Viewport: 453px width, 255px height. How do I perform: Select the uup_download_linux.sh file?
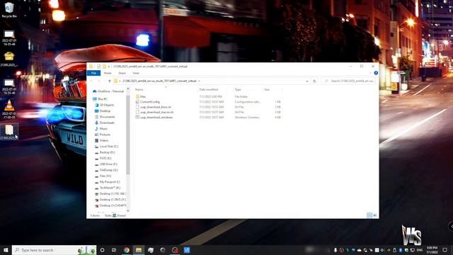click(156, 107)
